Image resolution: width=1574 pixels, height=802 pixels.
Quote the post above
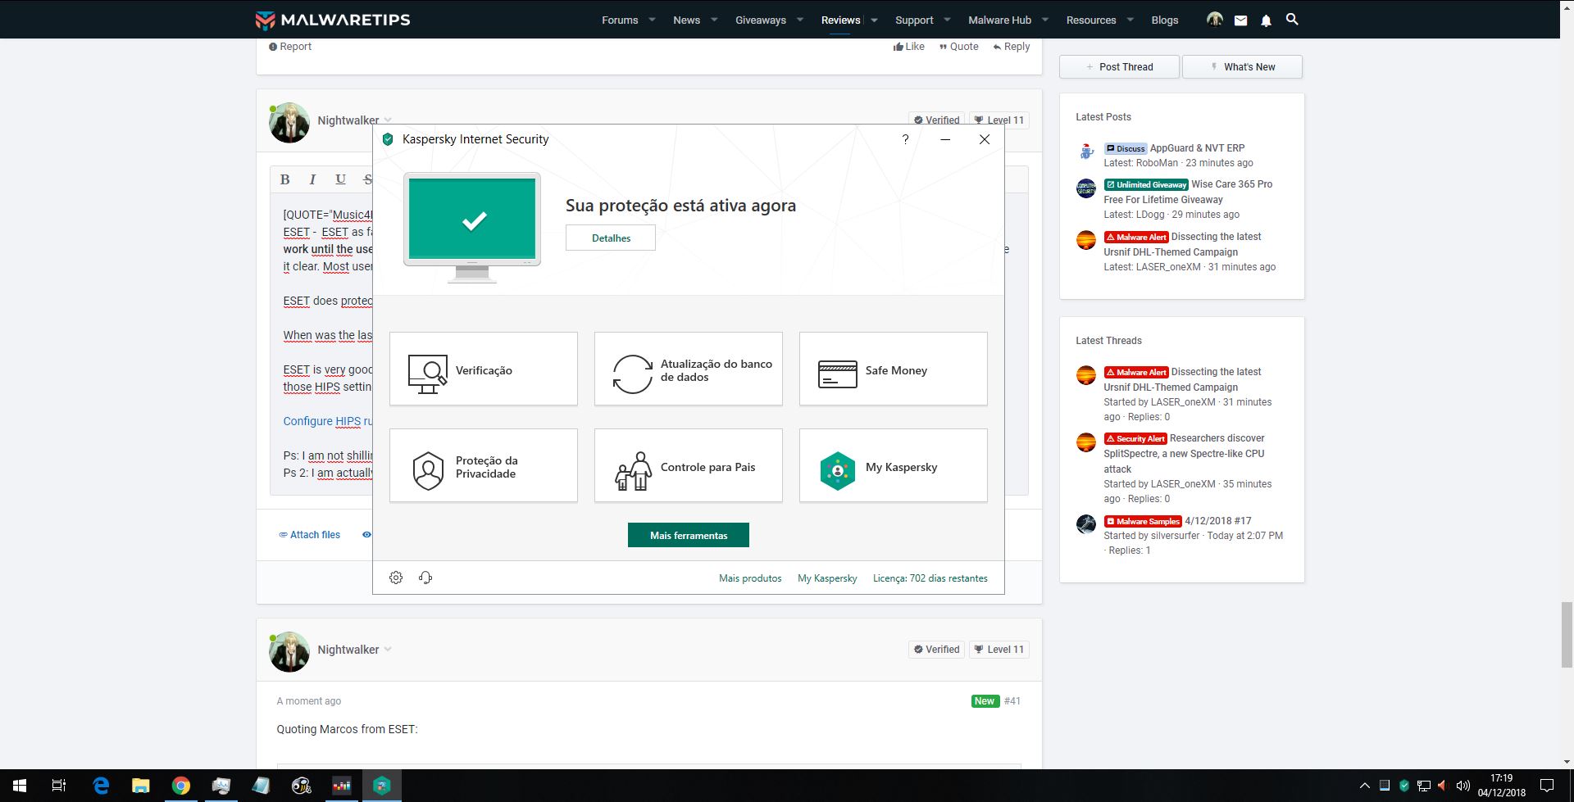[x=959, y=47]
